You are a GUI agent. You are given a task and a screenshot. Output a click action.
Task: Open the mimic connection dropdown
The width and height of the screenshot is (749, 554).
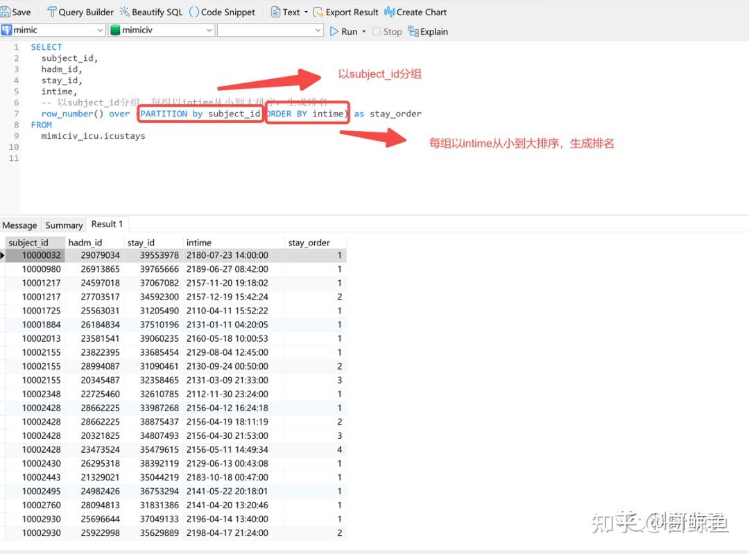click(53, 30)
